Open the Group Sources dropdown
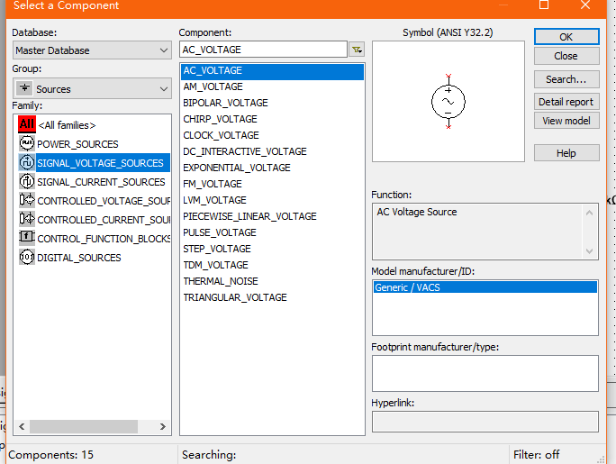Image resolution: width=616 pixels, height=464 pixels. point(92,89)
